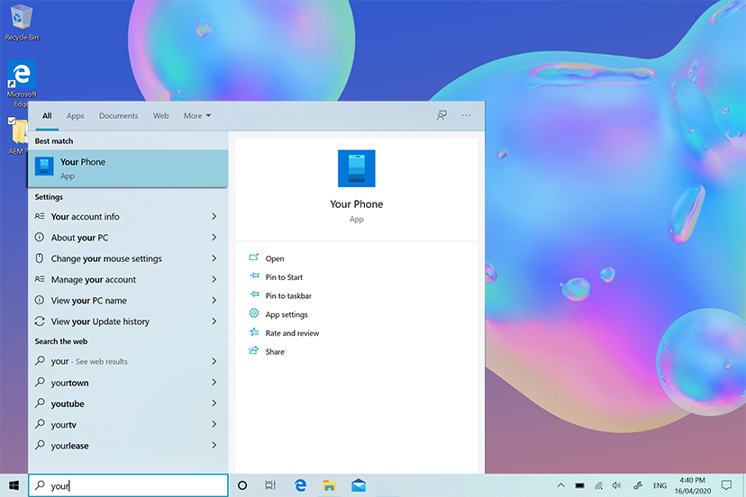Open Cortana circle on taskbar
This screenshot has height=497, width=746.
[242, 485]
